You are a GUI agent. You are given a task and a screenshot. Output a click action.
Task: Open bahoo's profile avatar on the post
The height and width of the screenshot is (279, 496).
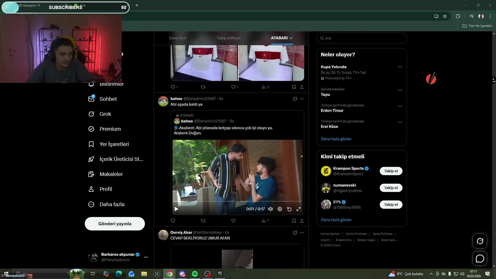coord(163,101)
